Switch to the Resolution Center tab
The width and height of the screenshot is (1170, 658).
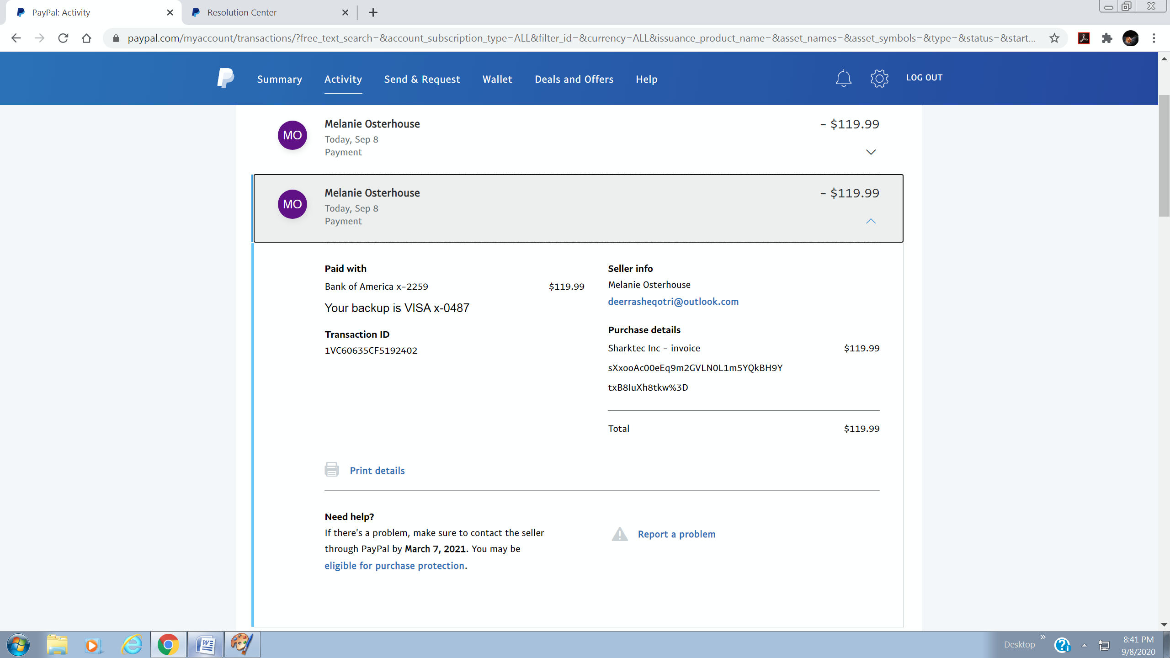click(x=270, y=13)
